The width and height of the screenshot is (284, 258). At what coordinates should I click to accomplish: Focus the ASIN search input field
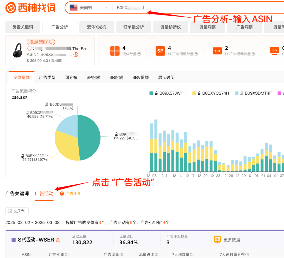(197, 8)
